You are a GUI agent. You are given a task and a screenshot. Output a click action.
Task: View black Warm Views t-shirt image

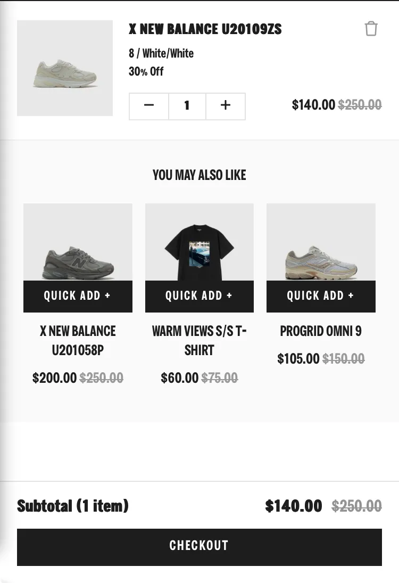pyautogui.click(x=199, y=242)
